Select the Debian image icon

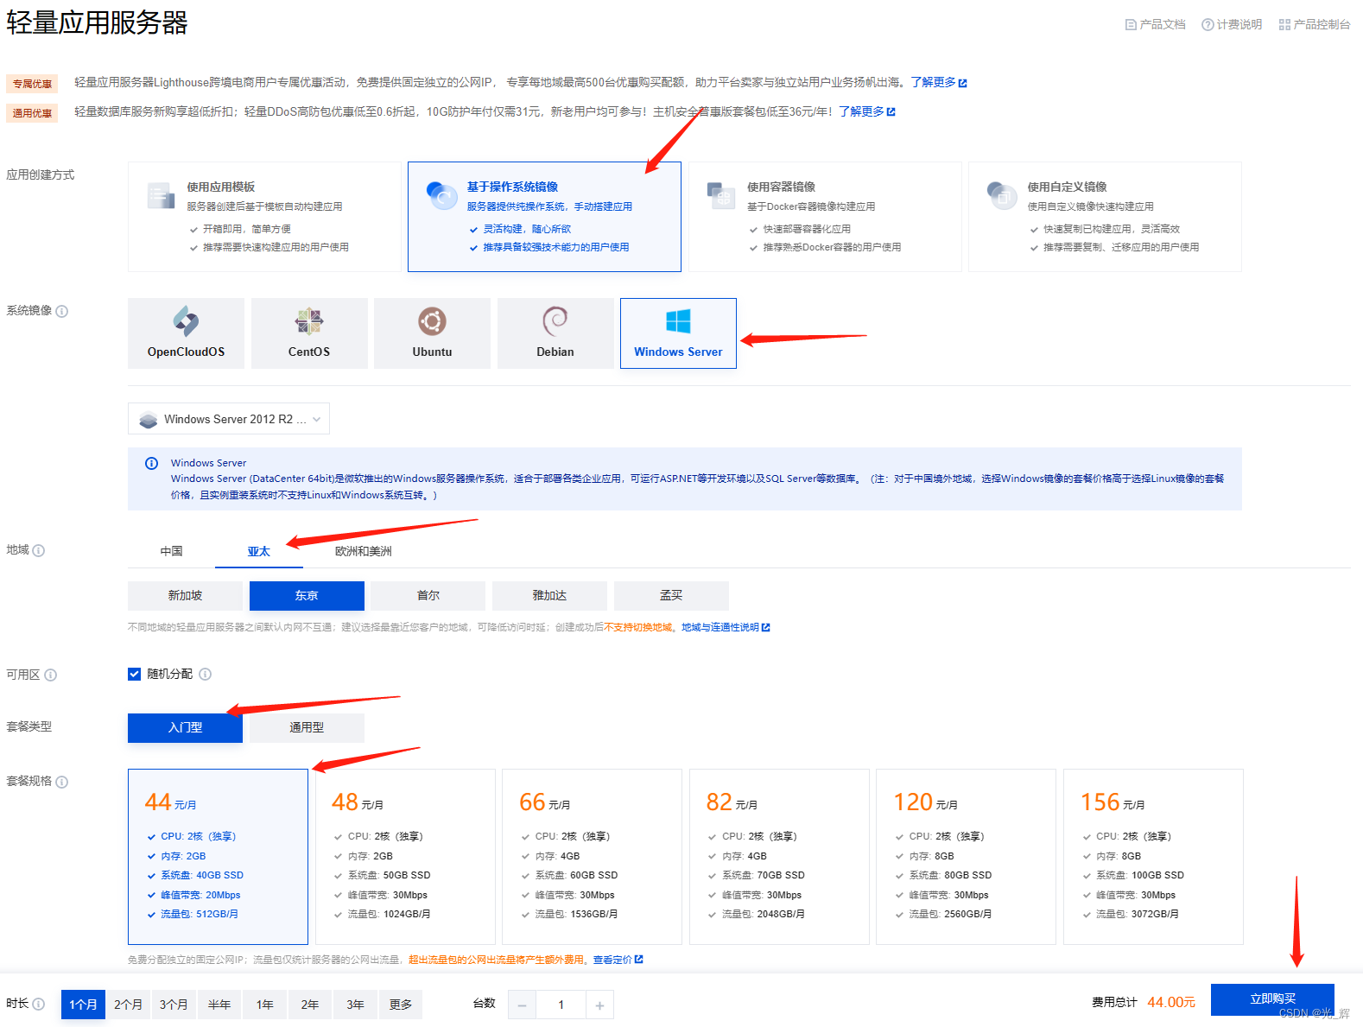555,321
